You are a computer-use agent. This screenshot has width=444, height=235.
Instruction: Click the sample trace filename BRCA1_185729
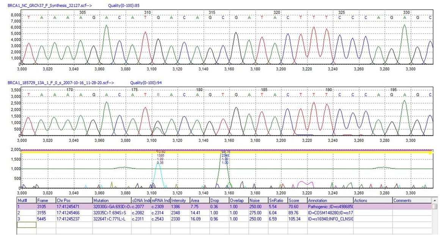(x=61, y=82)
